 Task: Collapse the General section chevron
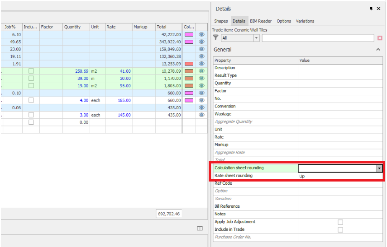(x=378, y=50)
